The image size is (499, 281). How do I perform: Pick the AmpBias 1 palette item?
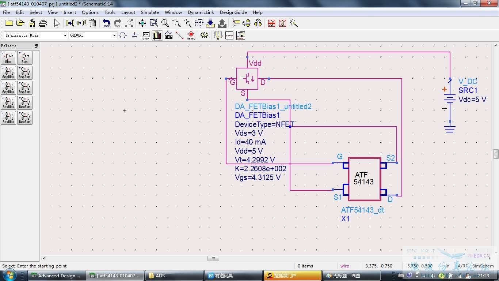coord(8,73)
